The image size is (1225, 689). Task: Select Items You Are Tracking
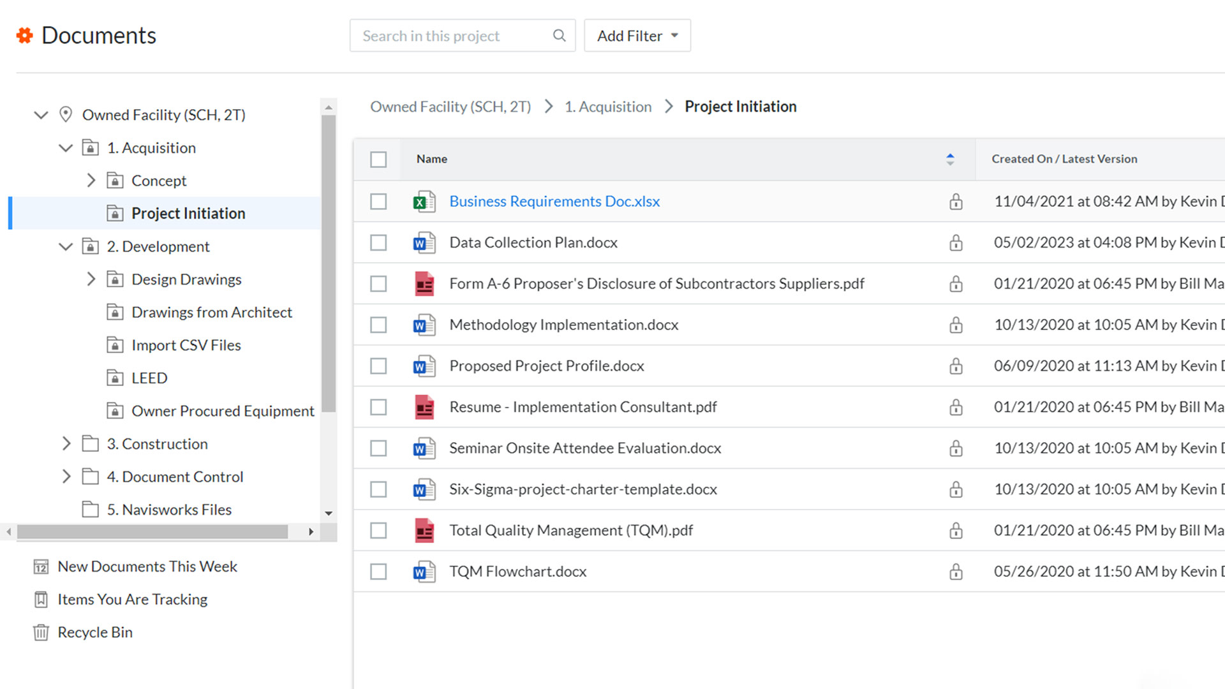132,599
